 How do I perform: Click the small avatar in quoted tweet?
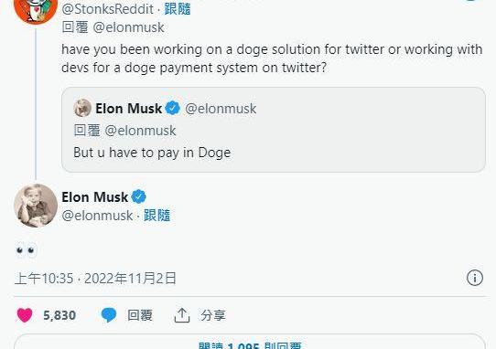click(82, 108)
